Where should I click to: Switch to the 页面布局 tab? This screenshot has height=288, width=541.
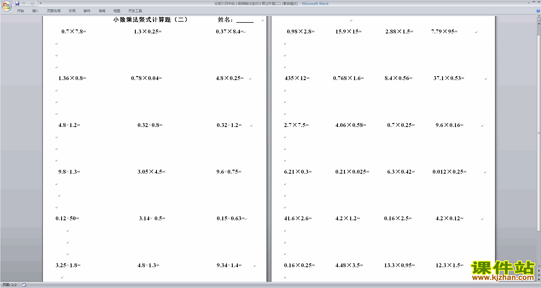[54, 11]
